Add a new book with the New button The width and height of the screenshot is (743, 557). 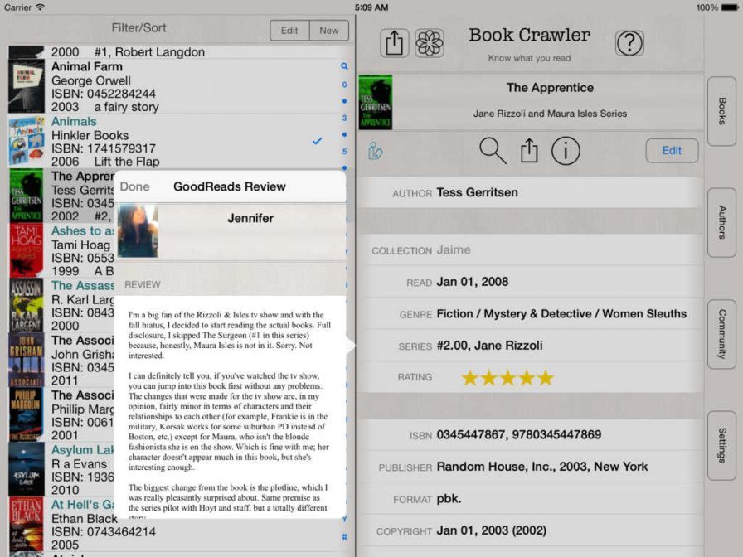329,30
